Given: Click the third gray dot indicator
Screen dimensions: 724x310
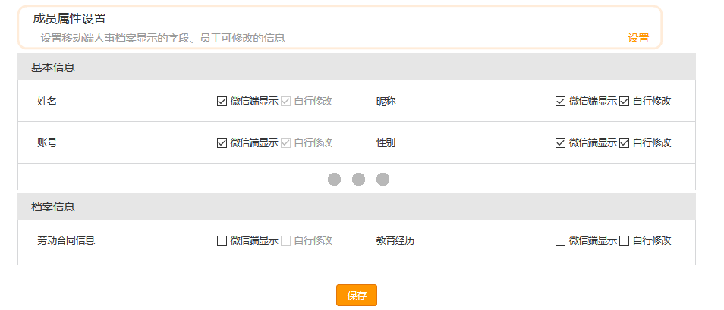Looking at the screenshot, I should tap(382, 180).
